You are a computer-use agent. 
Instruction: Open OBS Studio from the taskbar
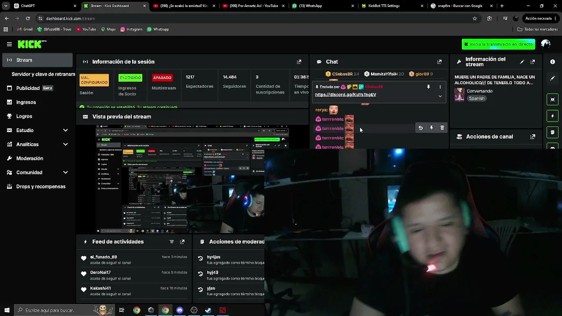pos(194,310)
